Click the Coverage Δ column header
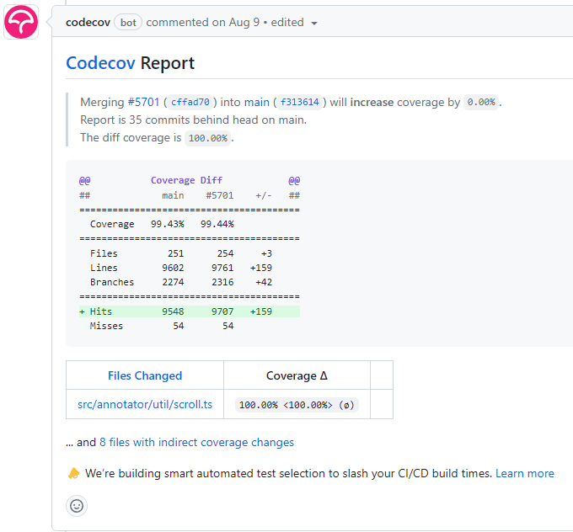 [x=297, y=375]
